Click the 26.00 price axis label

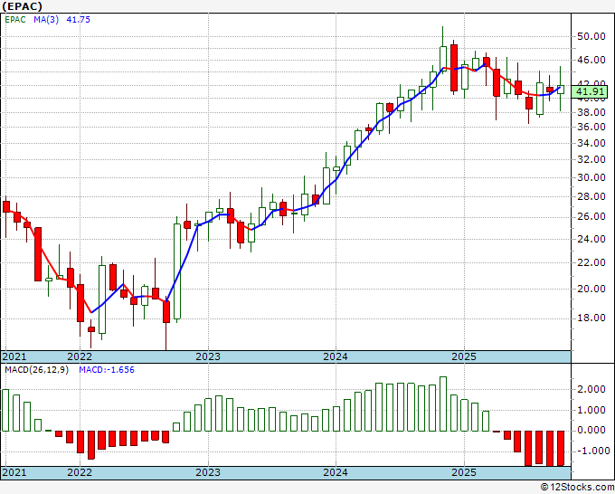click(x=591, y=216)
